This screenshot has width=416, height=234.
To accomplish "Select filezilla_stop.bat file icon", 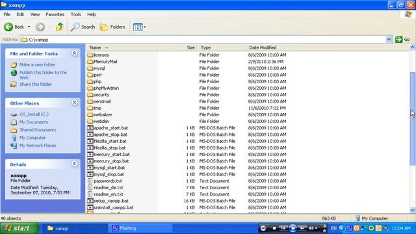I will pos(90,148).
